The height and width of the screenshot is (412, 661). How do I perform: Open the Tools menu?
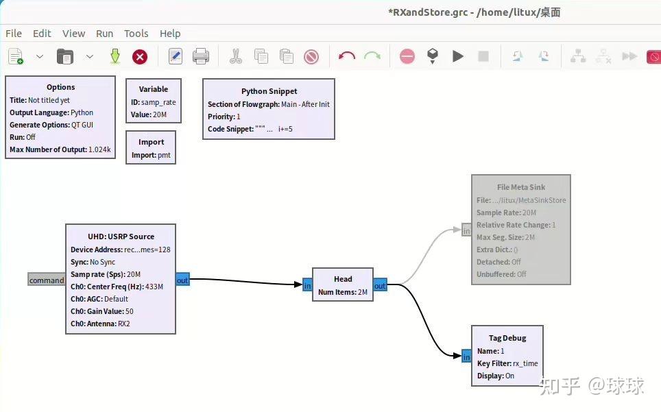click(x=136, y=33)
